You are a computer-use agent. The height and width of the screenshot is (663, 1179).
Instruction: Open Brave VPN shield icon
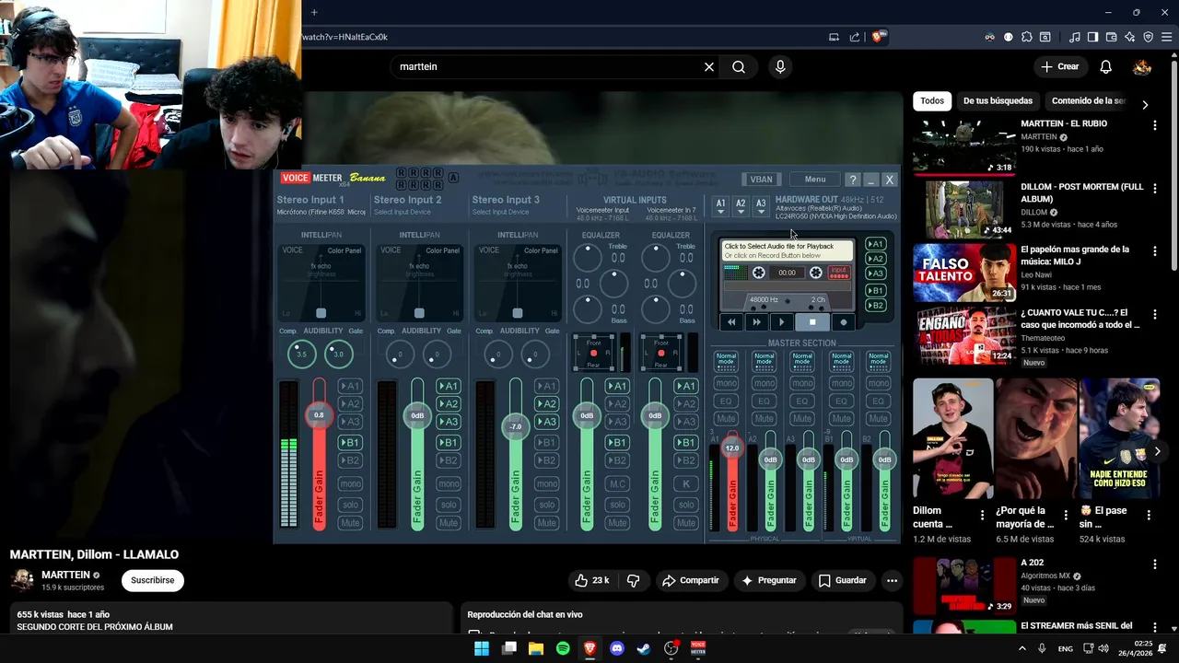click(x=1148, y=37)
